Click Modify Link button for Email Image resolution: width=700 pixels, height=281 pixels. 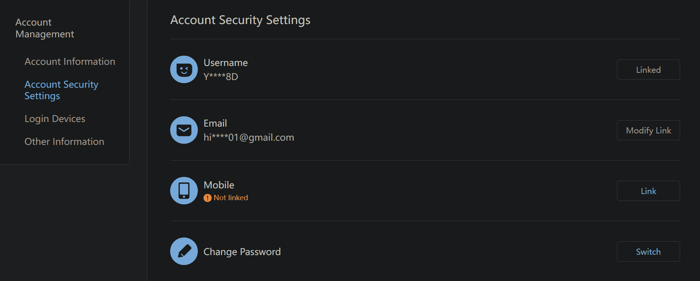pyautogui.click(x=648, y=130)
